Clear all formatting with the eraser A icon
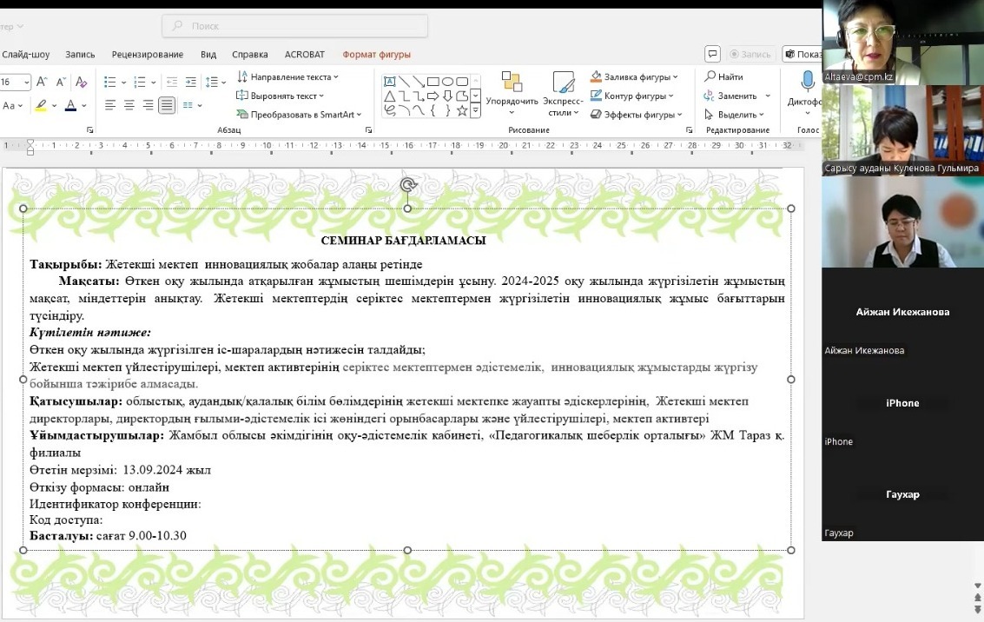Viewport: 984px width, 622px height. click(81, 82)
